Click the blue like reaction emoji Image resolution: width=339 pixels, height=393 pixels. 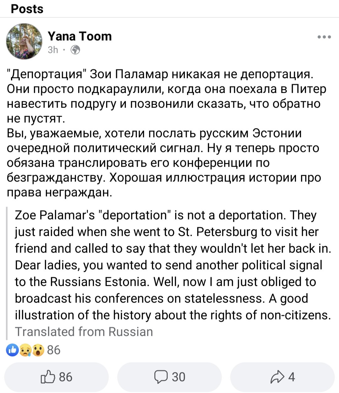(13, 350)
